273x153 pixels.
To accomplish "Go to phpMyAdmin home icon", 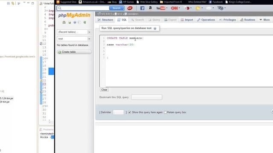I will pos(64,23).
